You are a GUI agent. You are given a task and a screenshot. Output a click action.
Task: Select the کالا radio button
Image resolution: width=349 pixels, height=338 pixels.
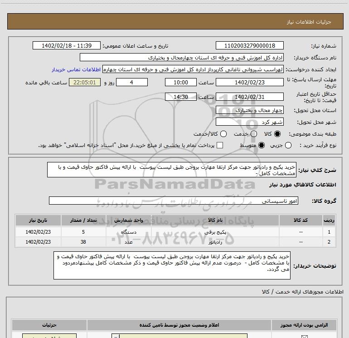click(277, 134)
